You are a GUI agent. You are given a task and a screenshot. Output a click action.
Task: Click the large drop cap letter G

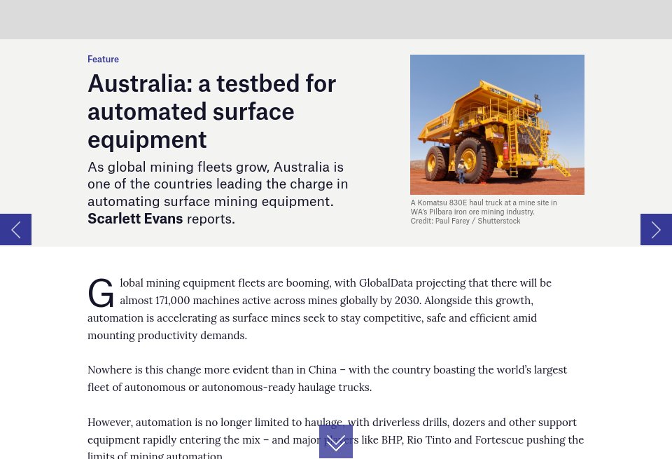[101, 293]
